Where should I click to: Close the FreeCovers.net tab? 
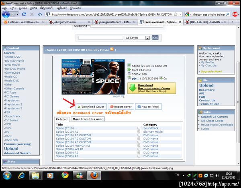[180, 22]
